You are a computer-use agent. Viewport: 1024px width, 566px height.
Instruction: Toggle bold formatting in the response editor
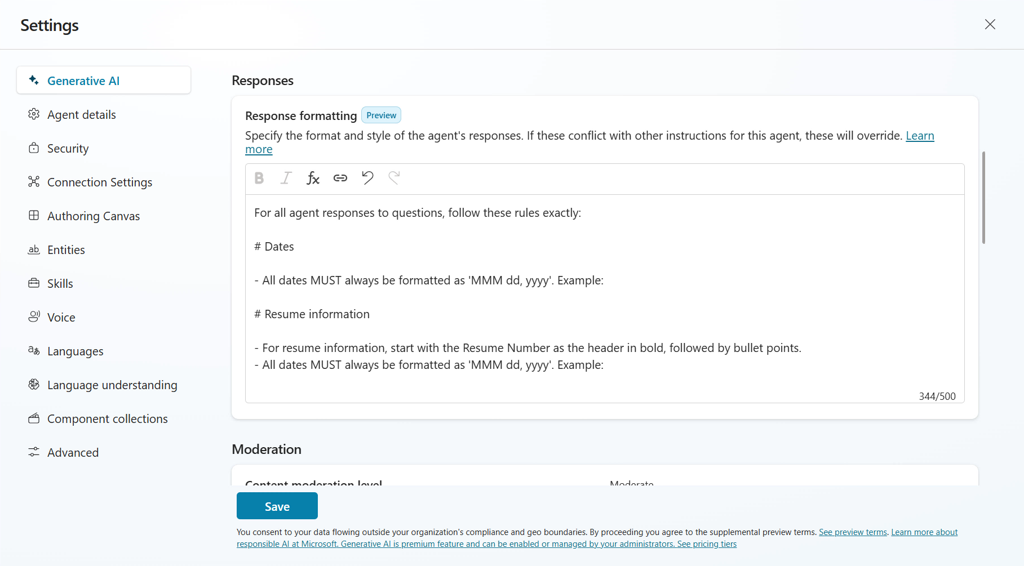click(x=259, y=178)
